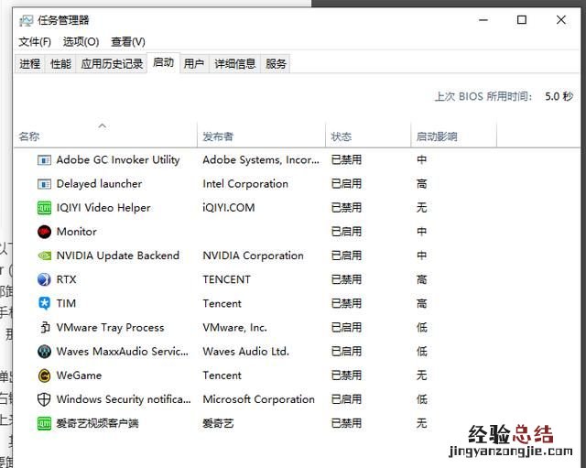Click the IQIYI Video Helper green icon
Screen dimensions: 586x468
pyautogui.click(x=44, y=208)
